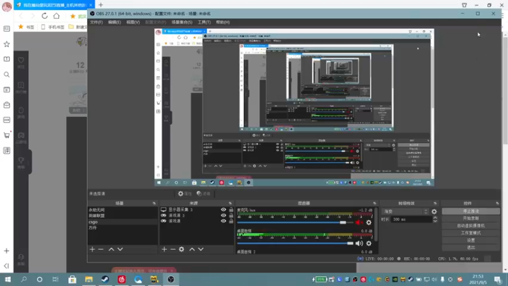508x286 pixels.
Task: Click 停止推流 to stop streaming
Action: pyautogui.click(x=471, y=211)
